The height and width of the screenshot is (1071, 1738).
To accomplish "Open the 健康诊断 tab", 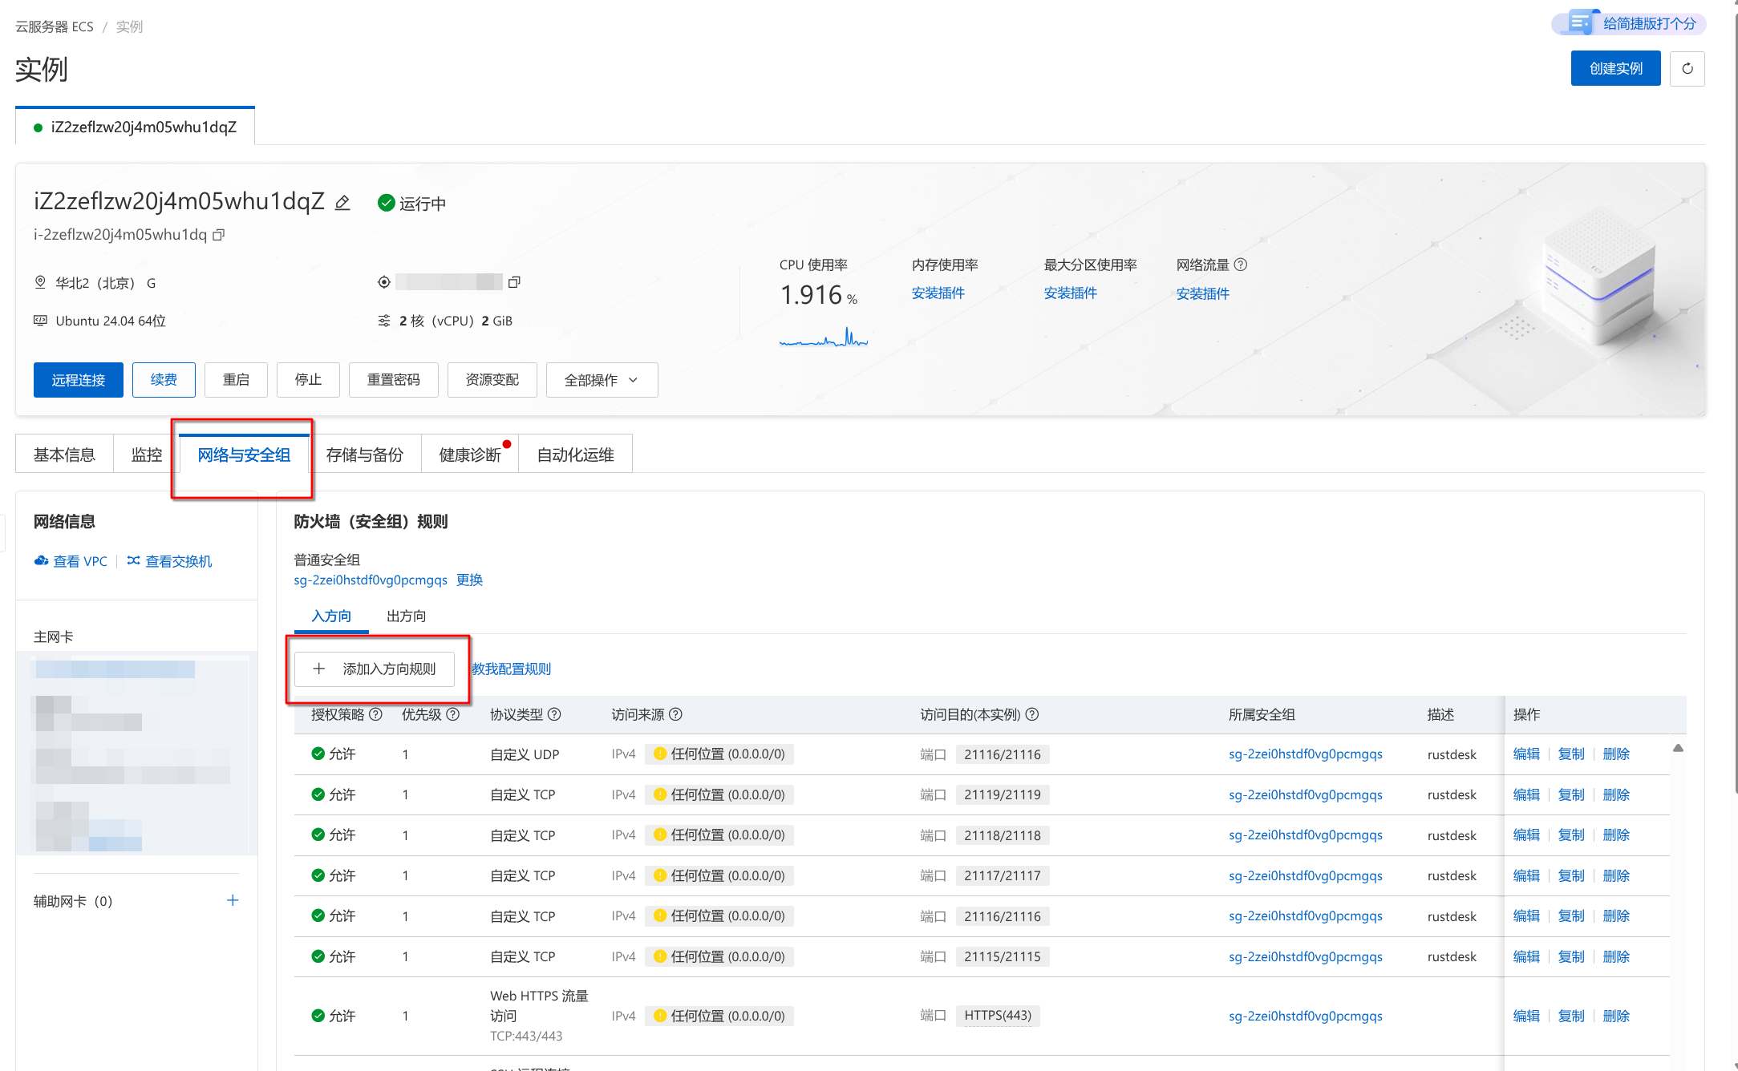I will tap(470, 455).
